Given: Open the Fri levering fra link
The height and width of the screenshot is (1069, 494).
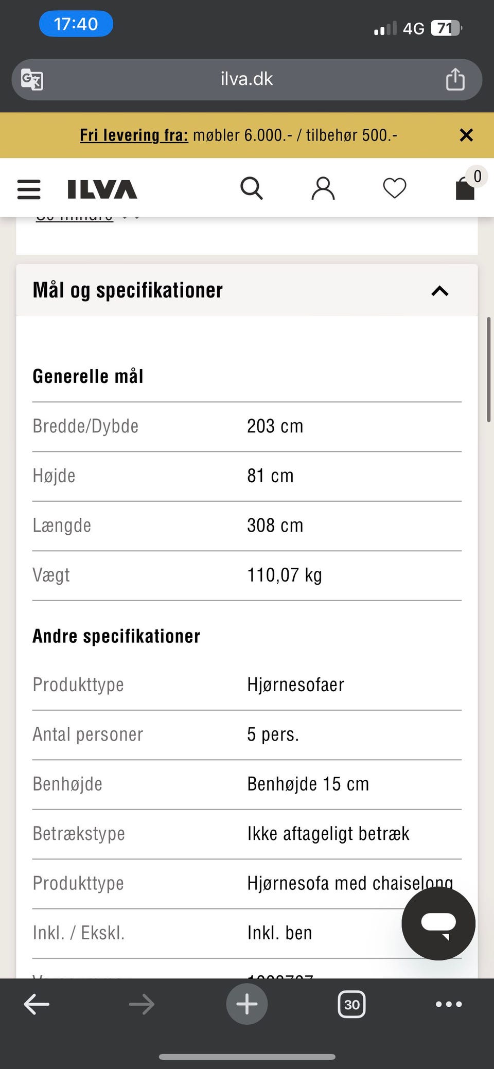Looking at the screenshot, I should tap(133, 135).
